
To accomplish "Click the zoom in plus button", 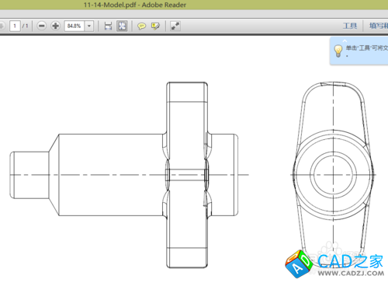I will coord(55,26).
